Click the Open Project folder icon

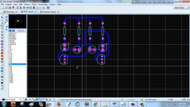[x=7, y=8]
